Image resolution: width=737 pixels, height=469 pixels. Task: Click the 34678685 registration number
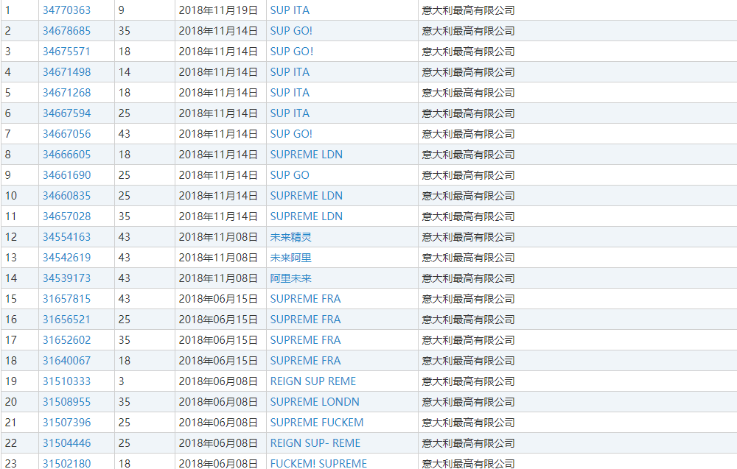point(66,31)
